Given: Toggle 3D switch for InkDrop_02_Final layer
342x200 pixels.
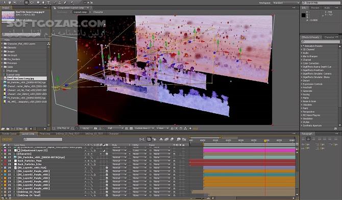Looking at the screenshot, I should [107, 192].
